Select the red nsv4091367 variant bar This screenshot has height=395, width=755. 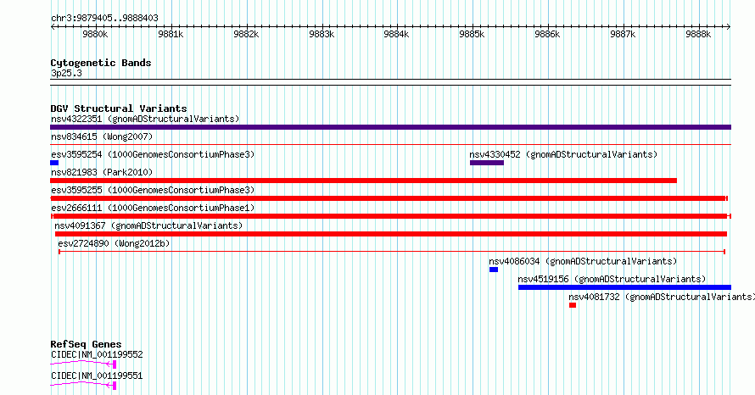pyautogui.click(x=391, y=234)
